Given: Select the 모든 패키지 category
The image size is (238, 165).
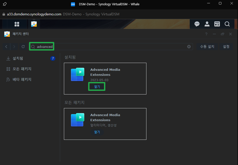Looking at the screenshot, I should pyautogui.click(x=22, y=69).
